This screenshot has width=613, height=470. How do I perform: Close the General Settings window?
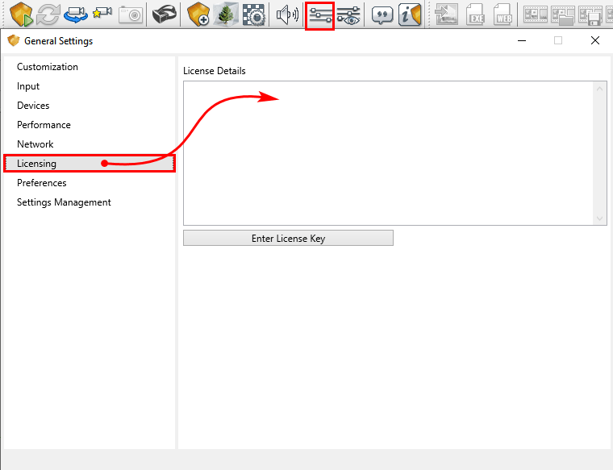[595, 40]
